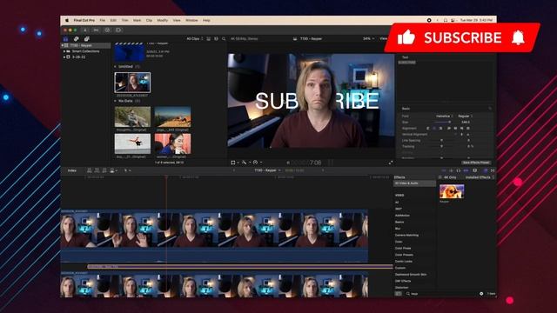Show the Photos and Audio sidebar
The height and width of the screenshot is (313, 557).
(76, 38)
